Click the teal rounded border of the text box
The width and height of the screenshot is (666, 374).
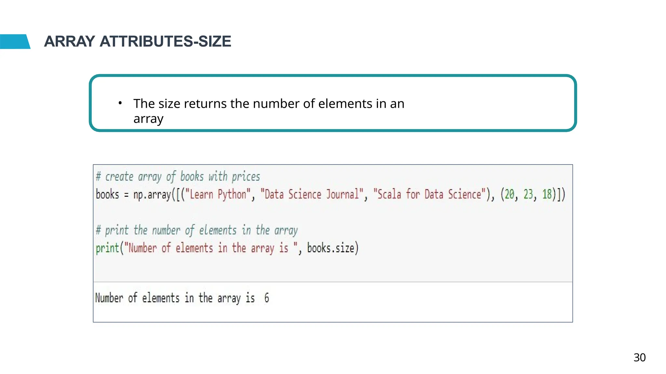(333, 76)
